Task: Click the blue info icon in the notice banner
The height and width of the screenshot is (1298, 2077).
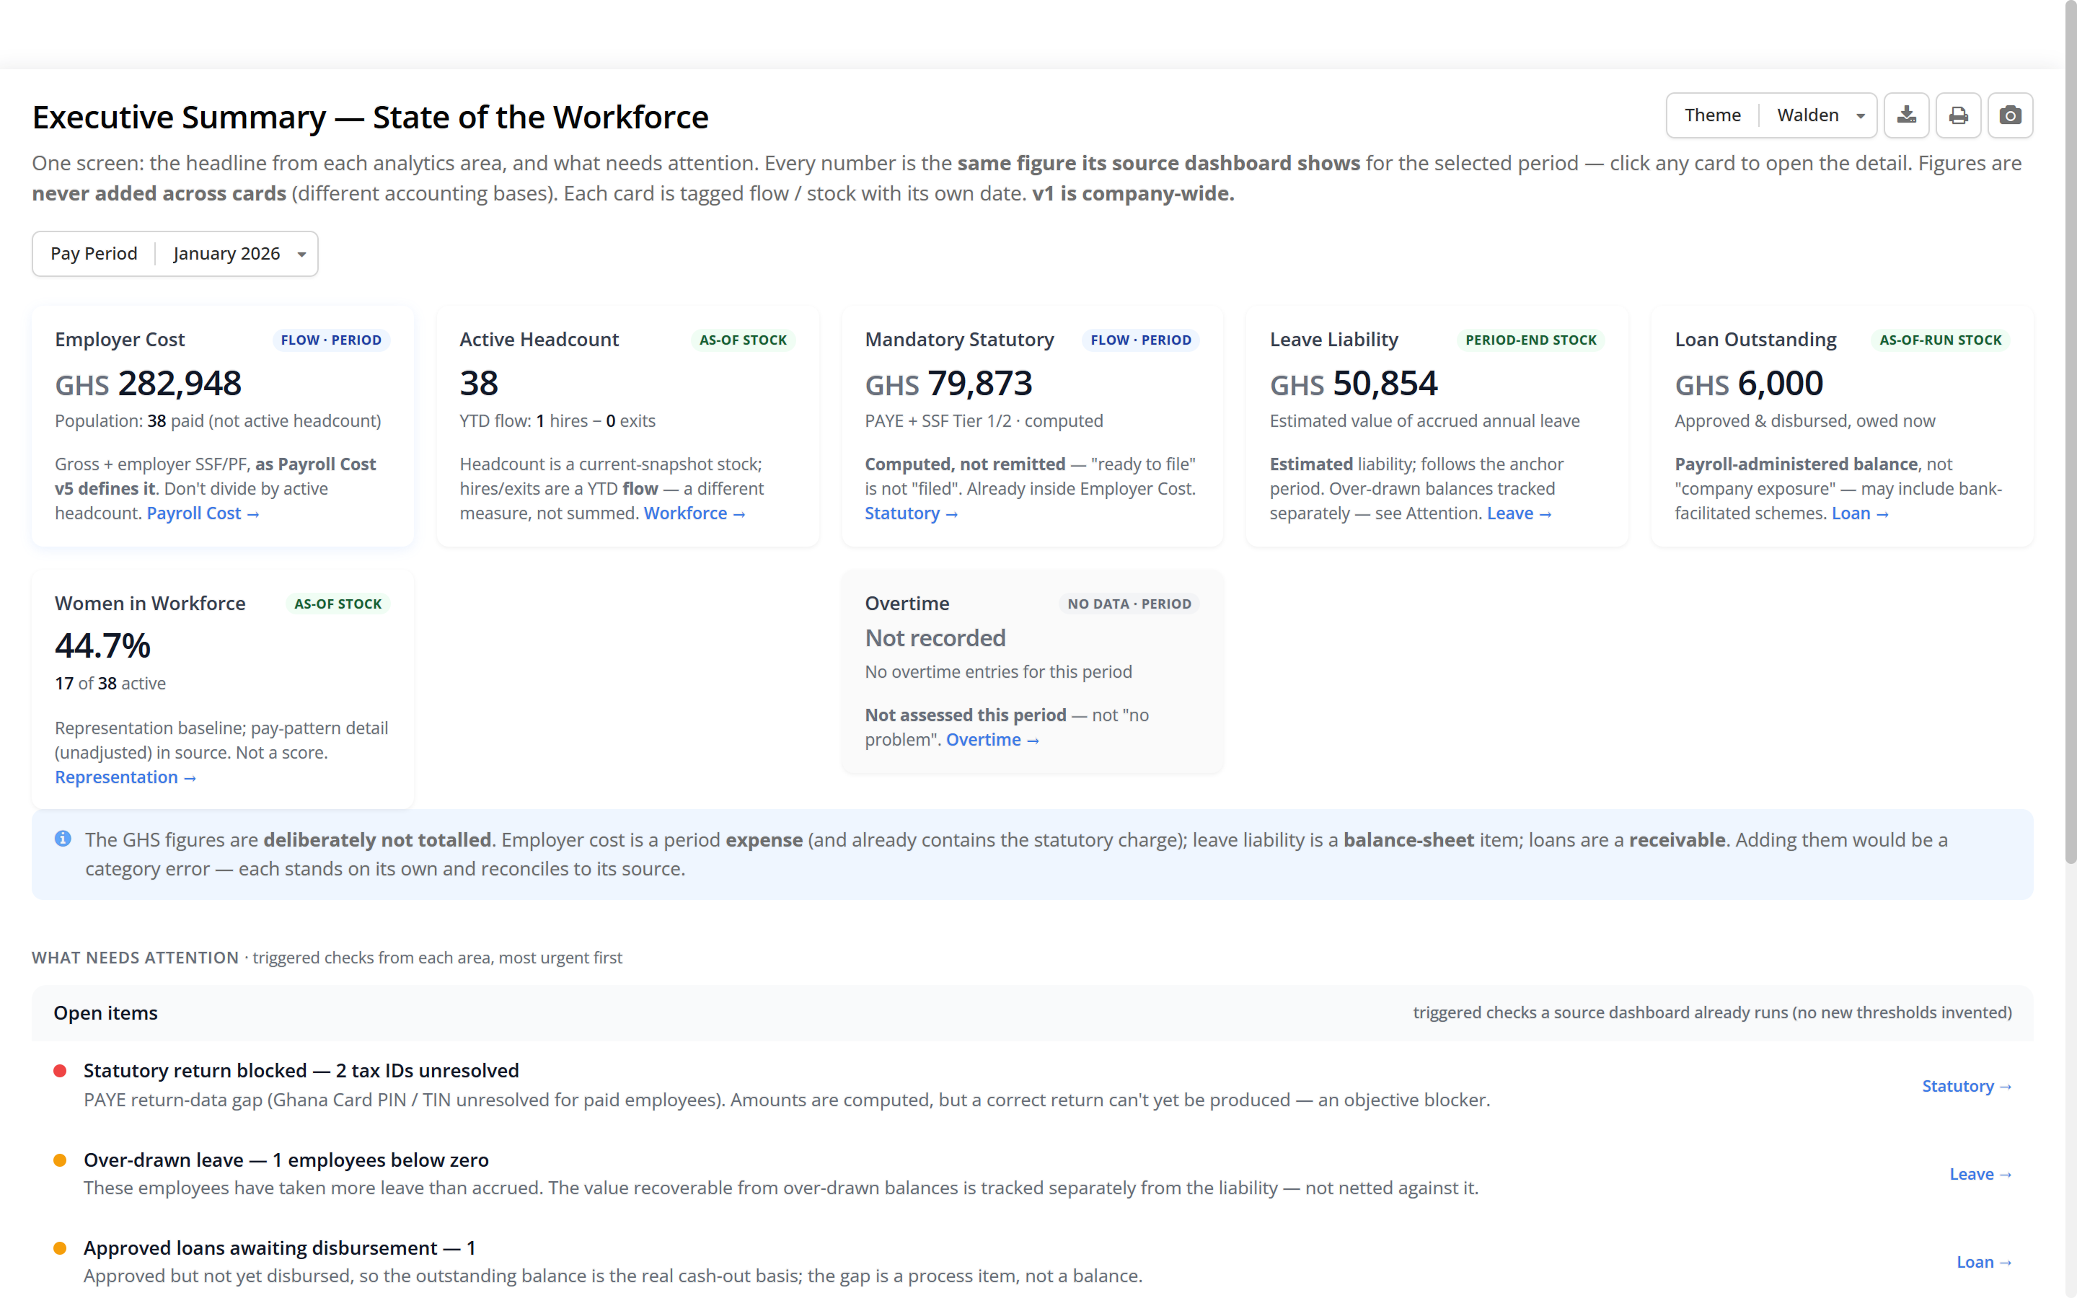Action: (x=63, y=839)
